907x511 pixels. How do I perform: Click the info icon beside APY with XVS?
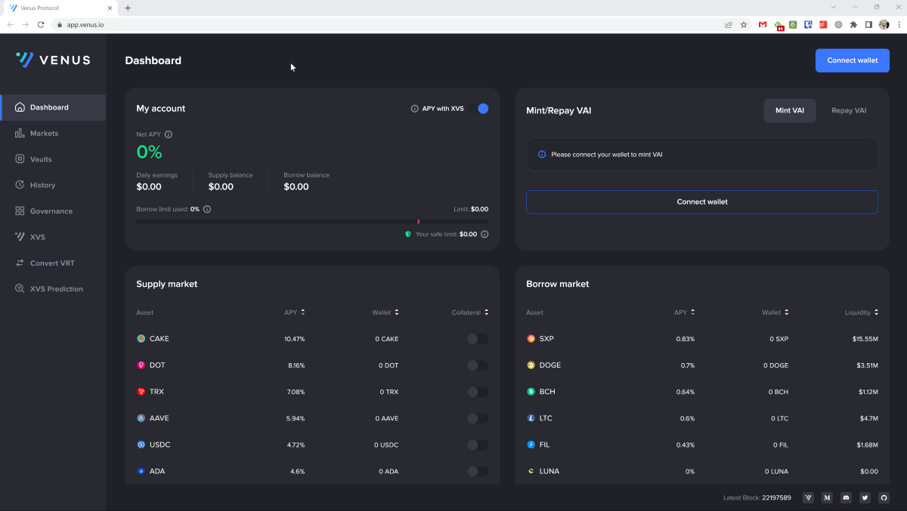pyautogui.click(x=414, y=109)
